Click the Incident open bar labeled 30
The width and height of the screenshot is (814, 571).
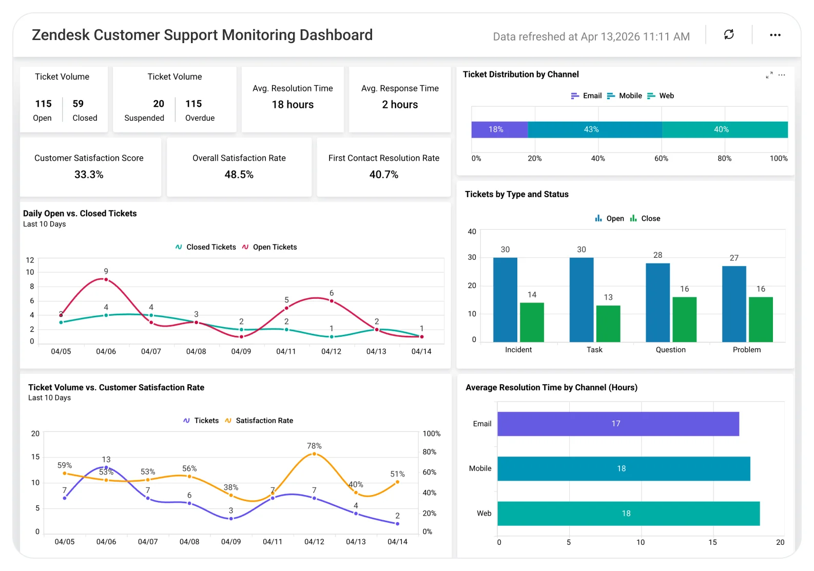point(505,300)
